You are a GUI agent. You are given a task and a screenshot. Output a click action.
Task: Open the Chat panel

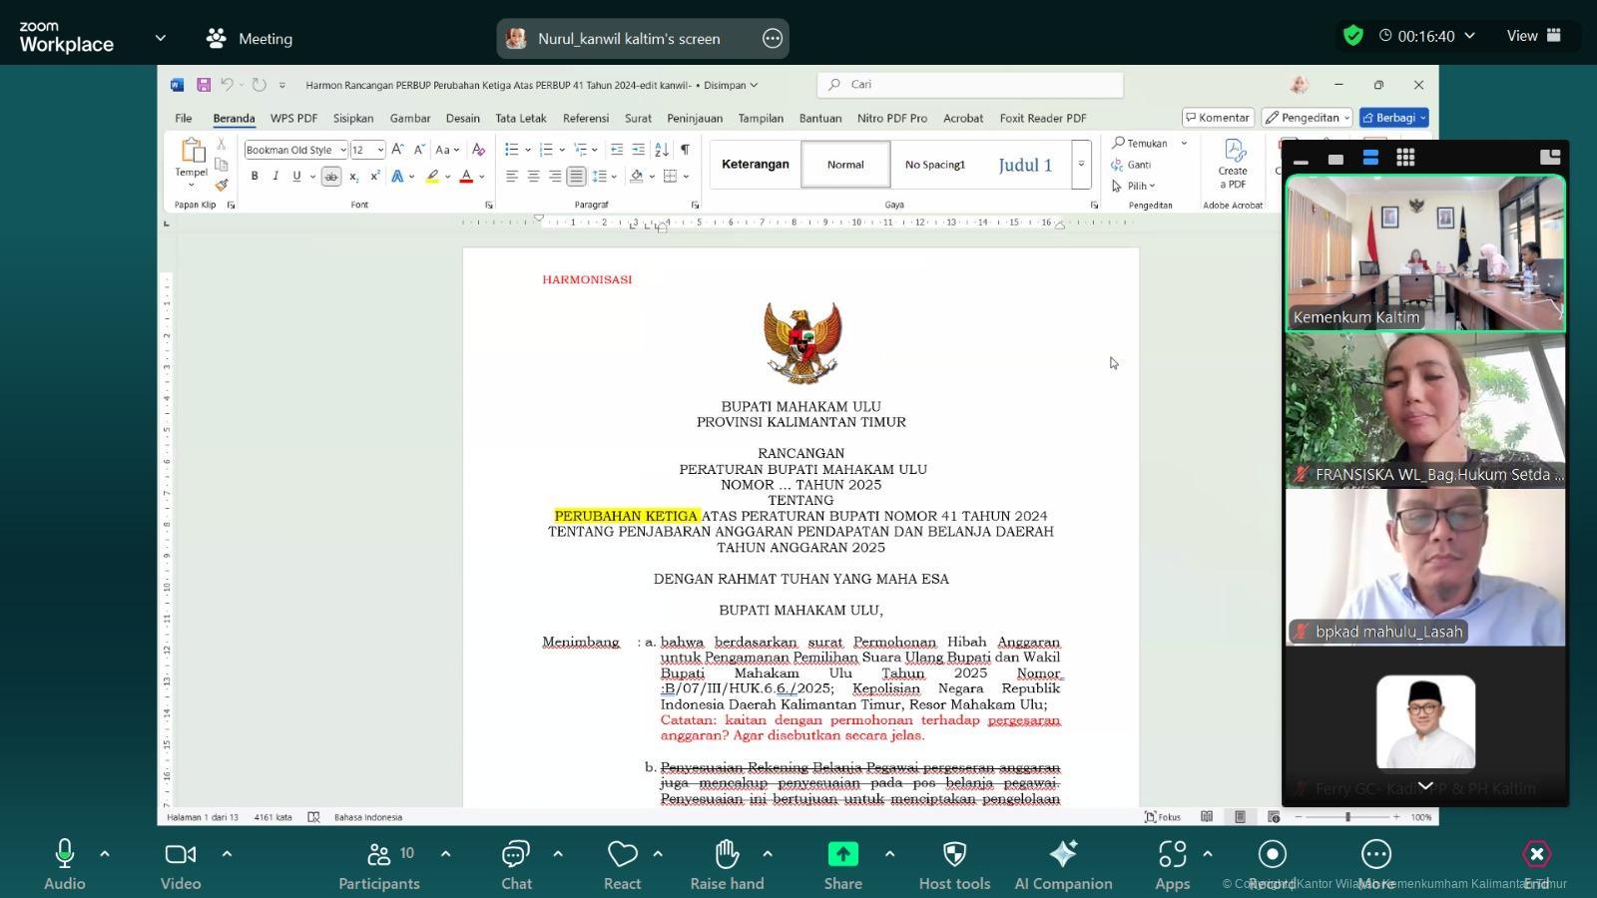(x=516, y=855)
